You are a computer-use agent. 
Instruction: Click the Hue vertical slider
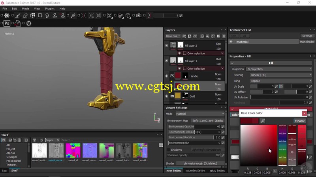[282, 145]
